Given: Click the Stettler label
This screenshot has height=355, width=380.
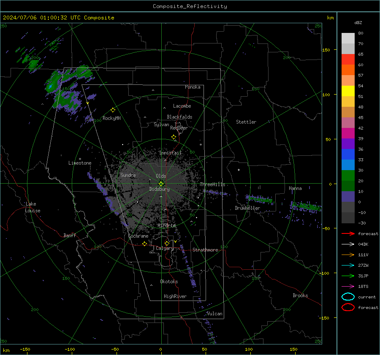Looking at the screenshot, I should [x=246, y=122].
